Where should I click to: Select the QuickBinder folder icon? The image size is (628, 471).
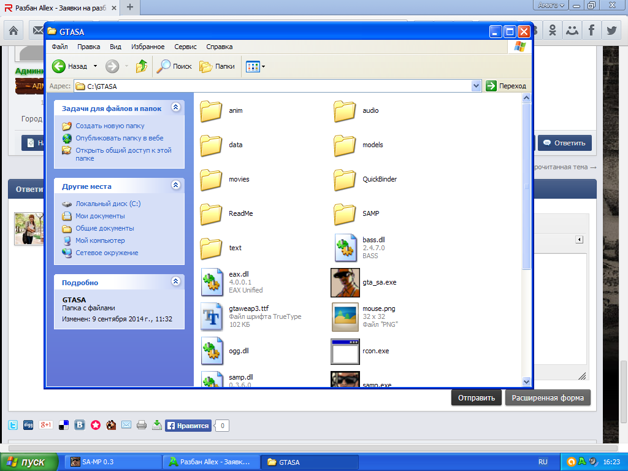tap(345, 180)
